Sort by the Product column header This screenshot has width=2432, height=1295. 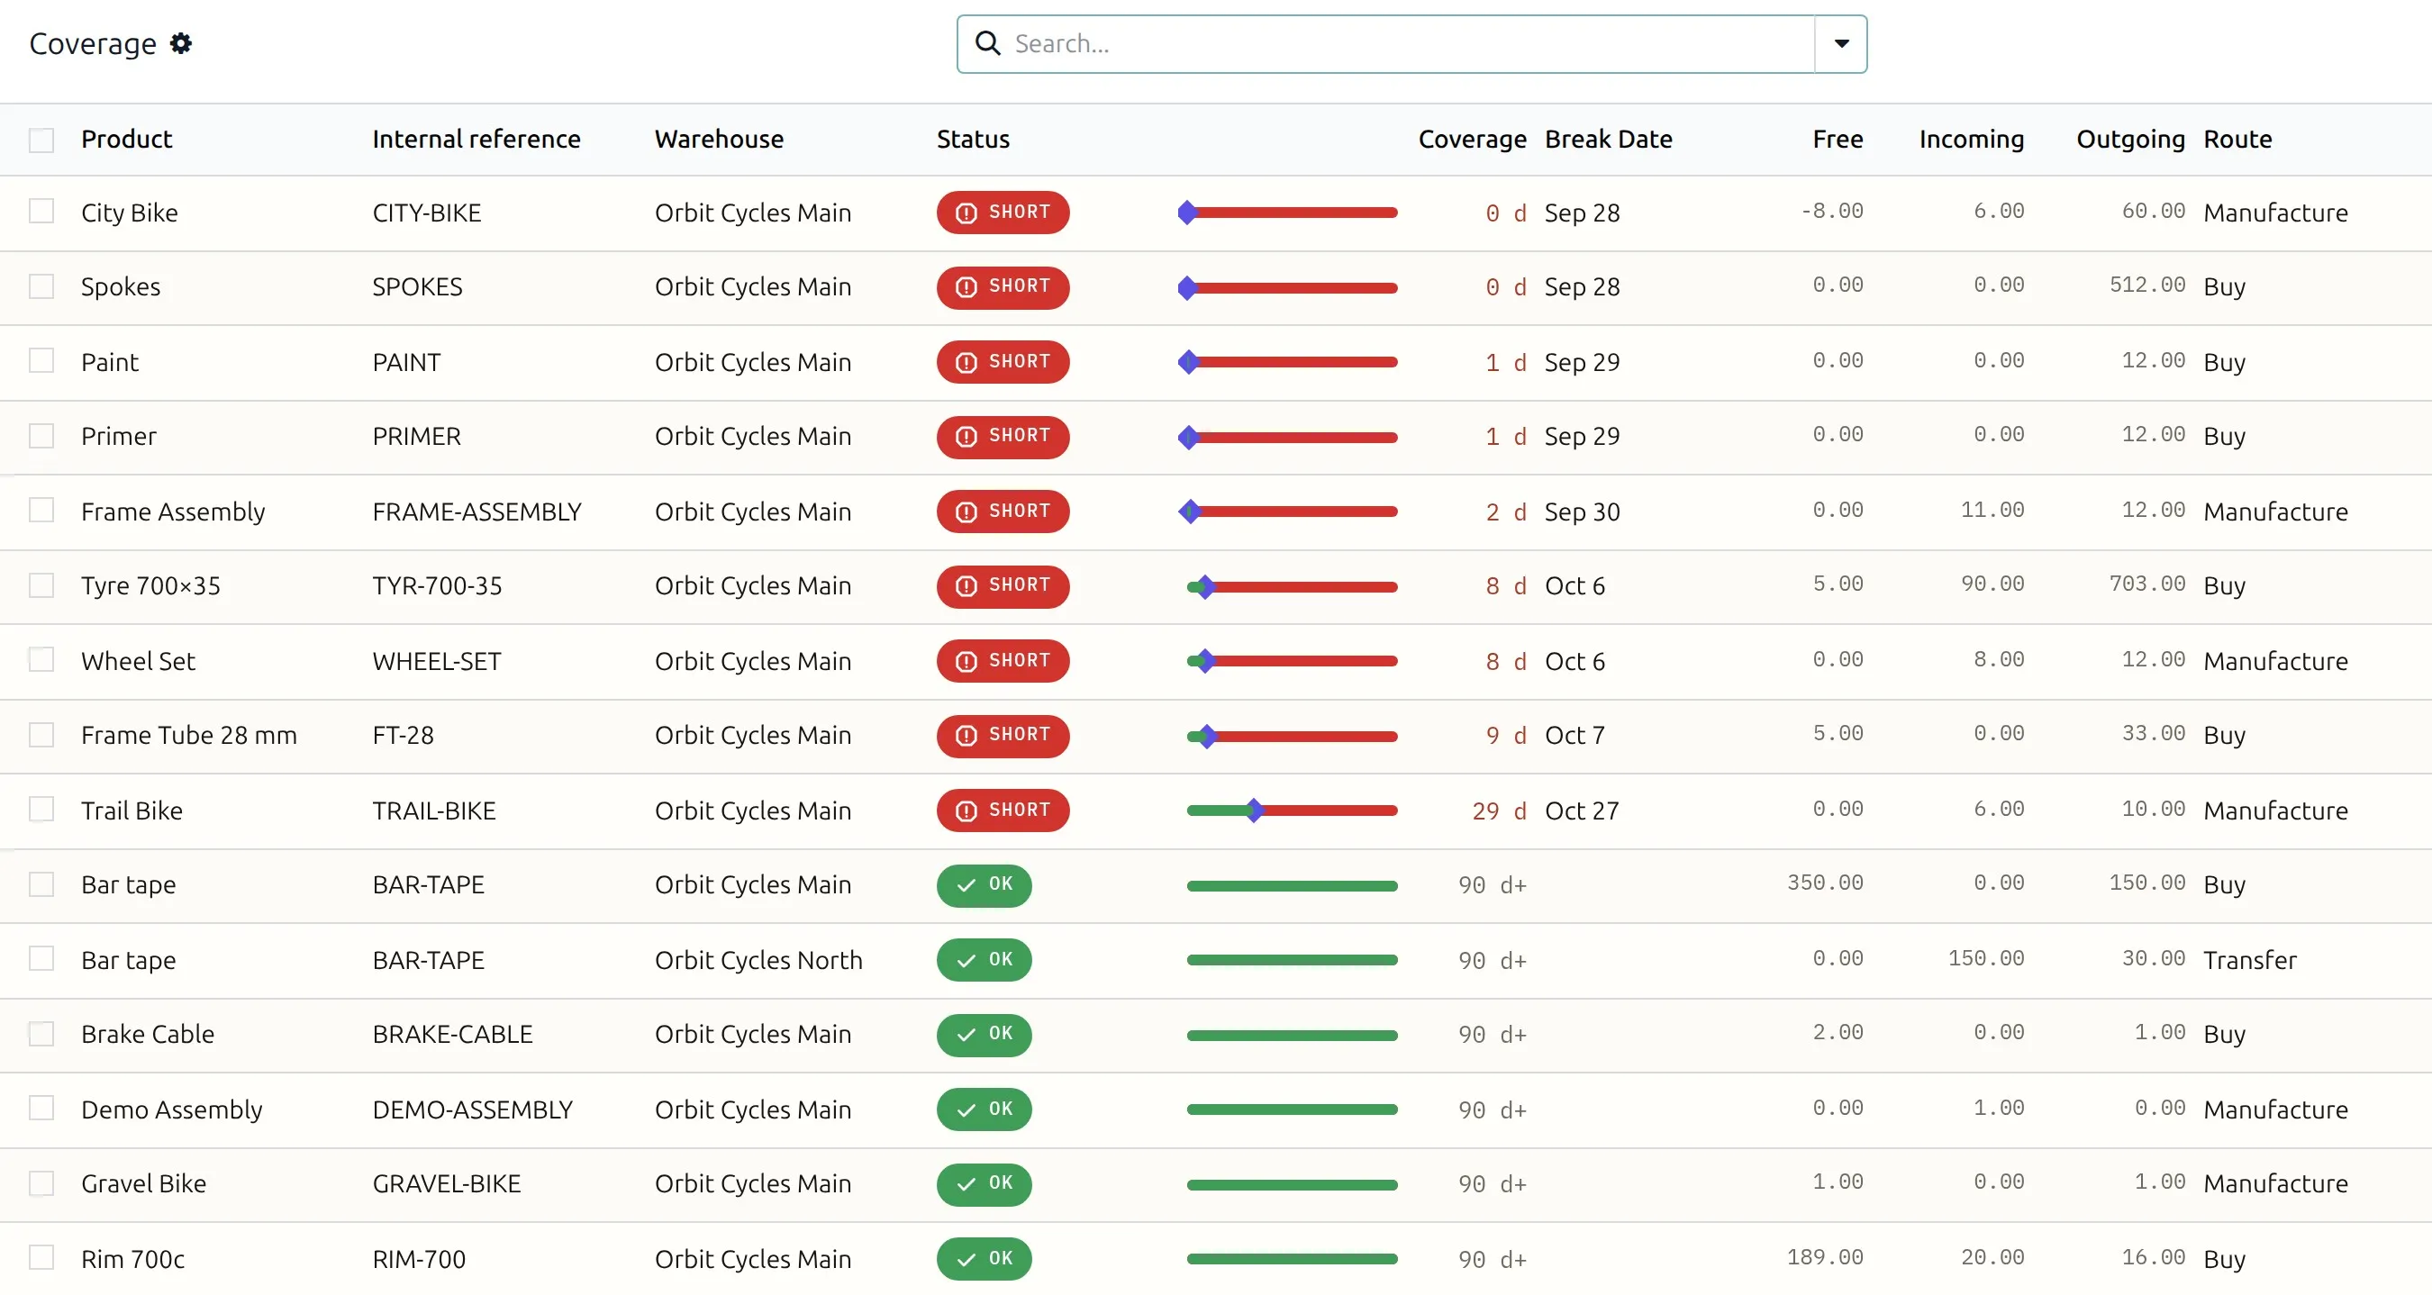click(126, 139)
